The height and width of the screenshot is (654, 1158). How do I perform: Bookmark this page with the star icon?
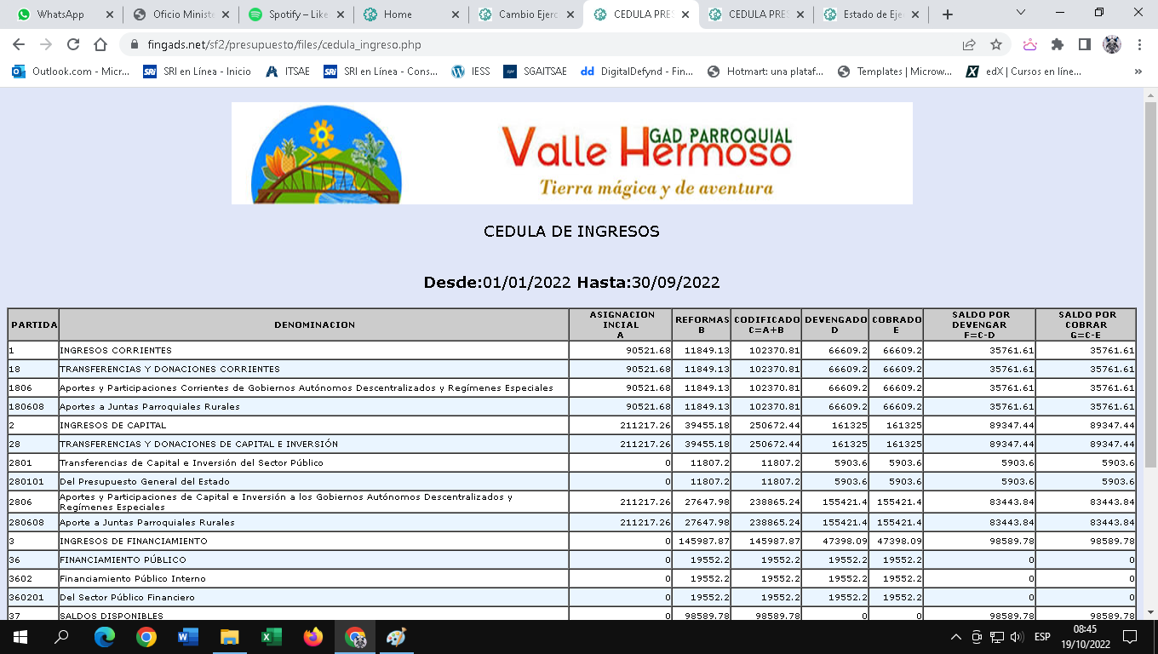[x=995, y=45]
